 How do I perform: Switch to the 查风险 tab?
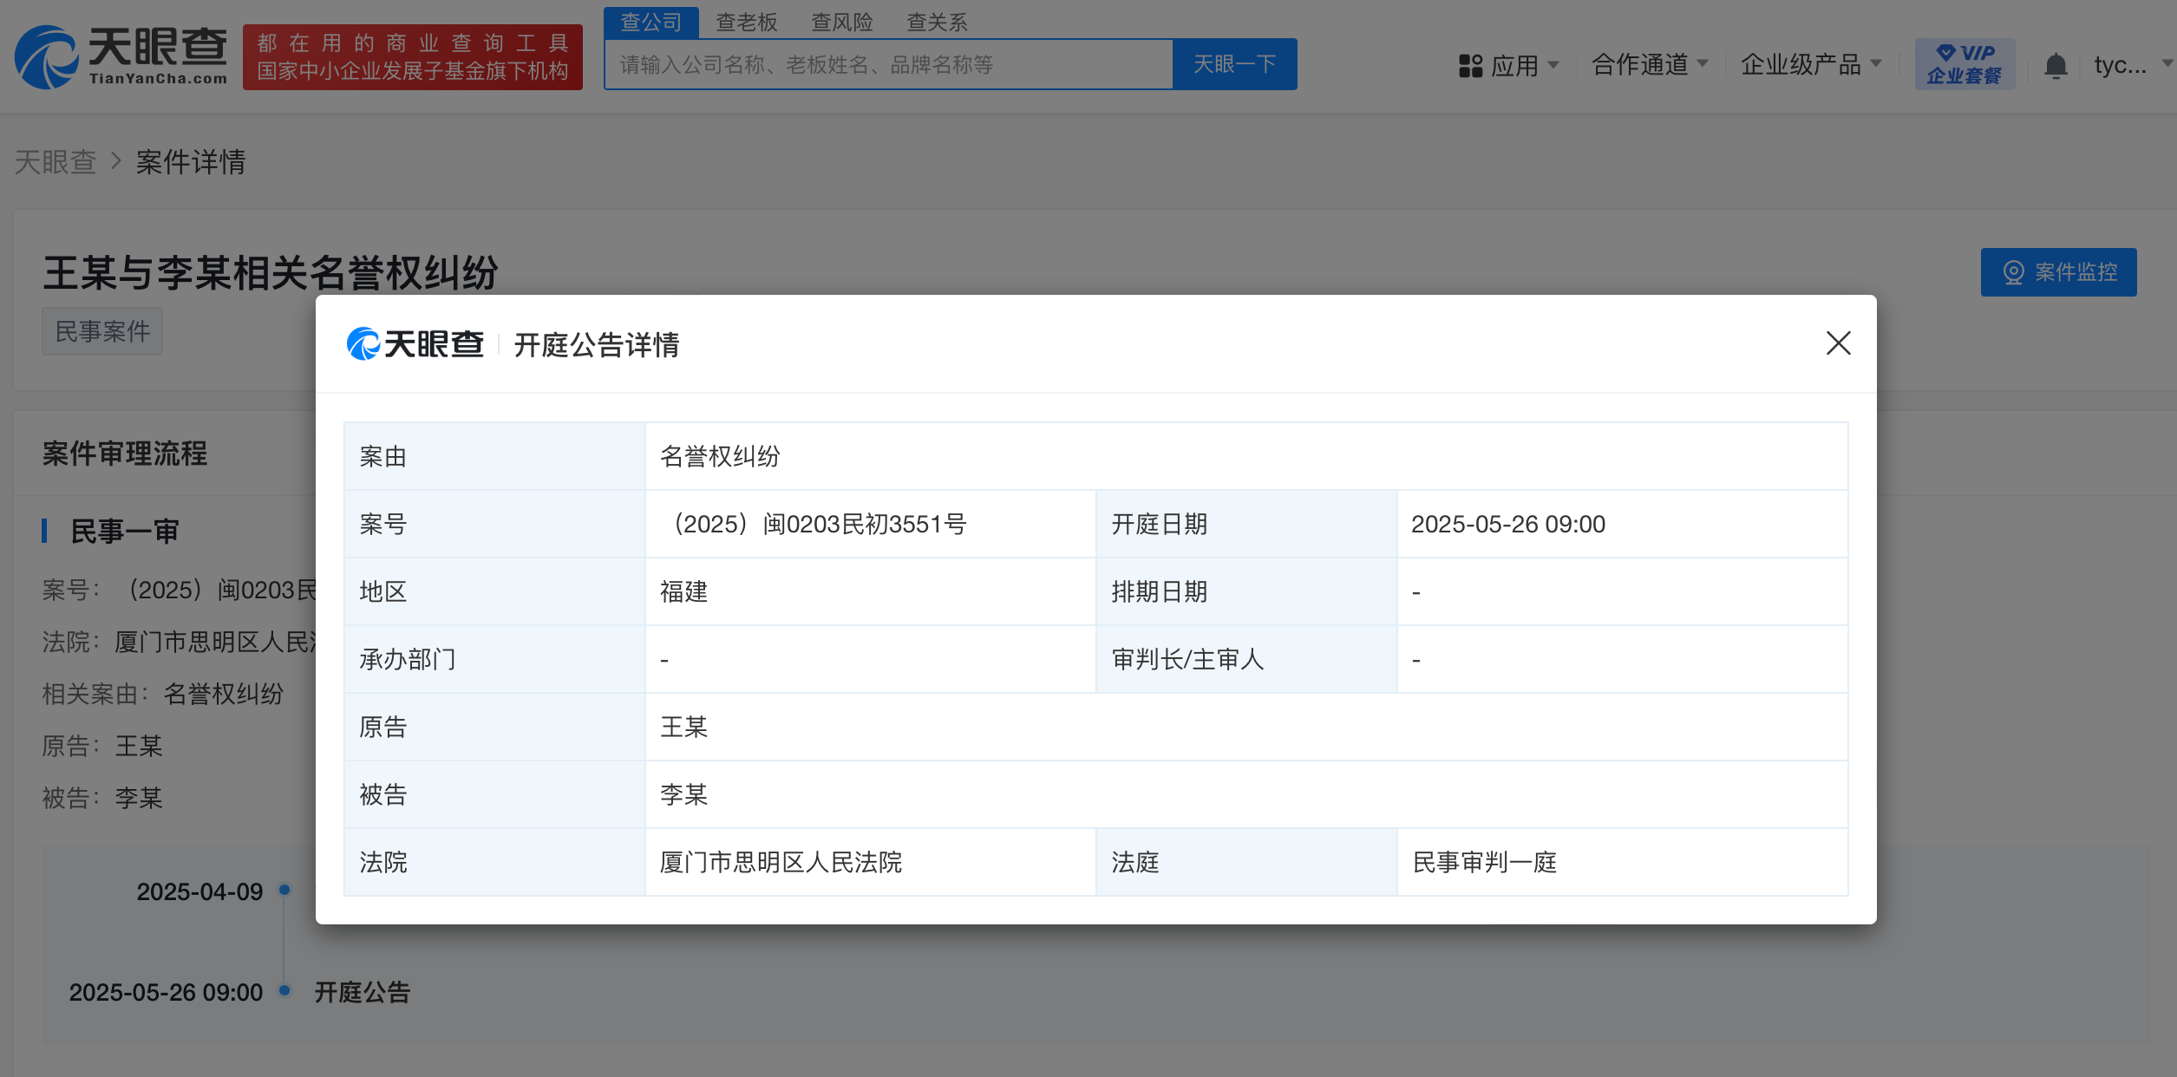point(841,22)
